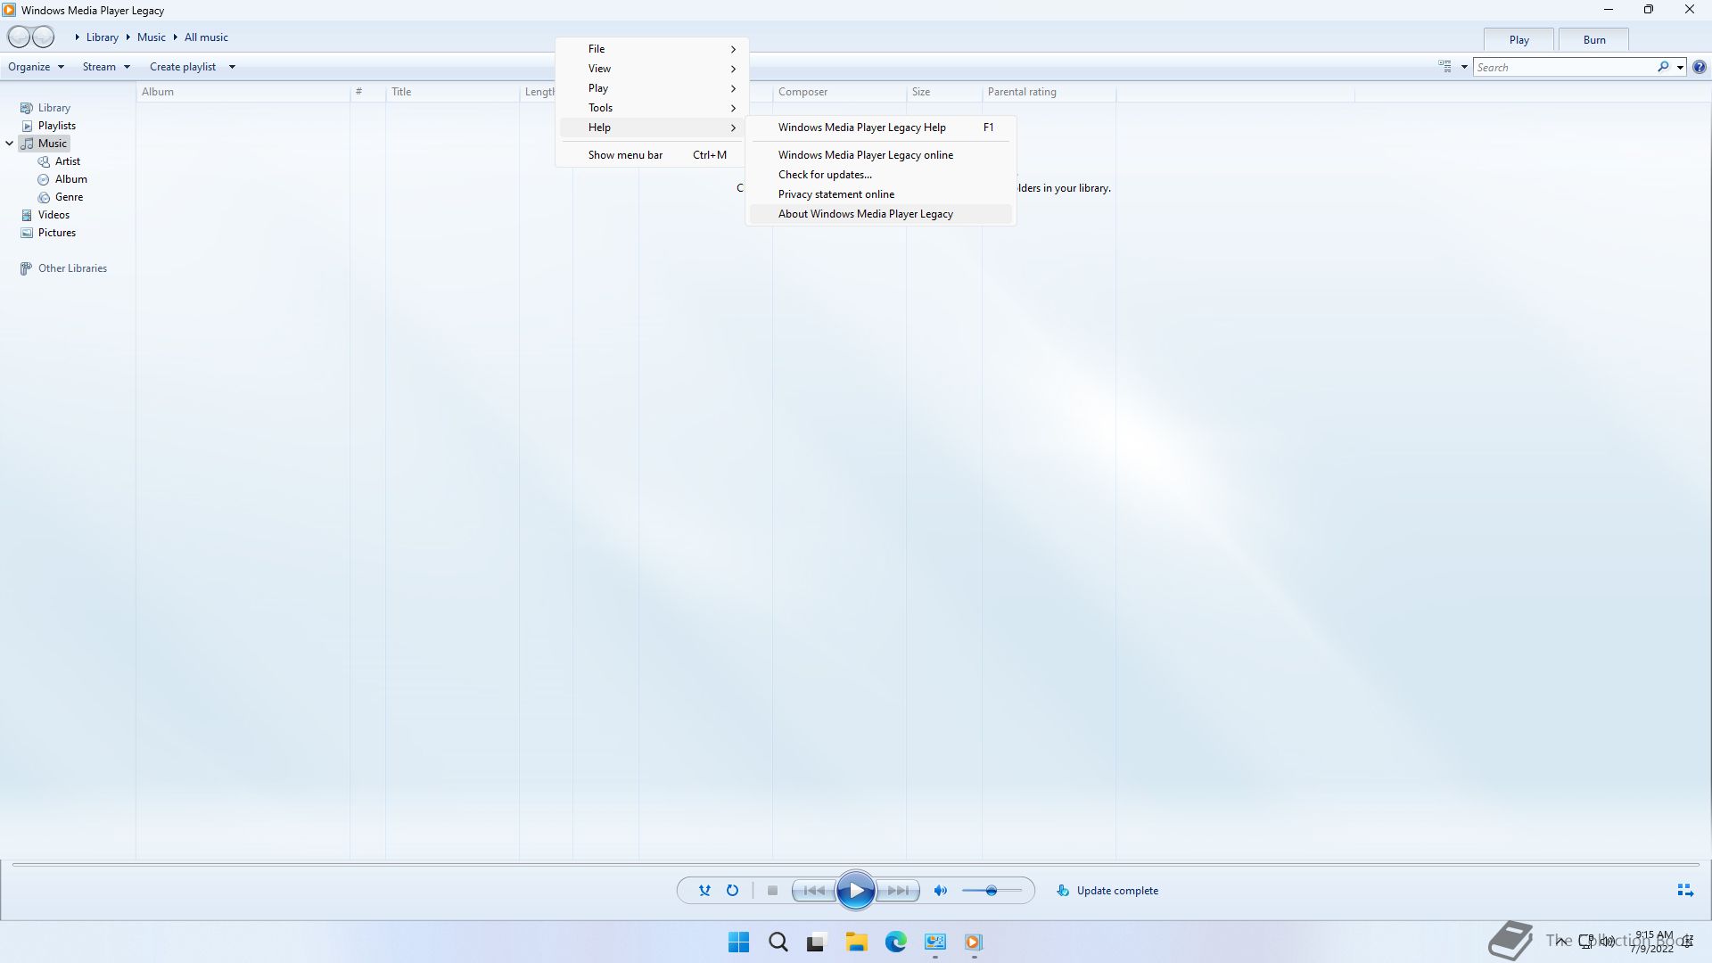Open the Tools submenu

652,108
